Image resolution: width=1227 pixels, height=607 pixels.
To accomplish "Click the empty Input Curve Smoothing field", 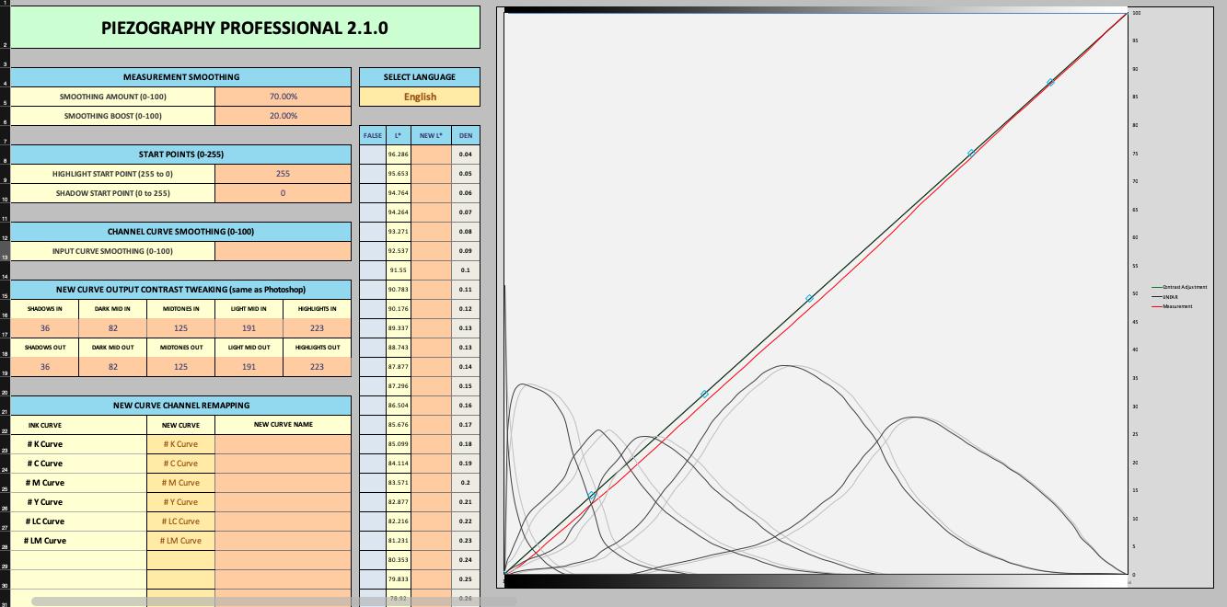I will pyautogui.click(x=283, y=251).
